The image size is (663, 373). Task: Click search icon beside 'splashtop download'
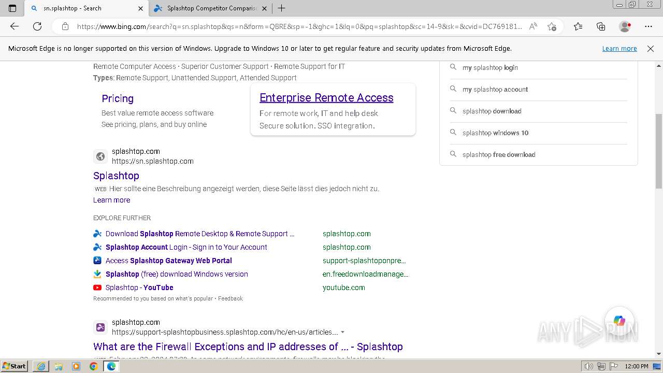pyautogui.click(x=453, y=111)
